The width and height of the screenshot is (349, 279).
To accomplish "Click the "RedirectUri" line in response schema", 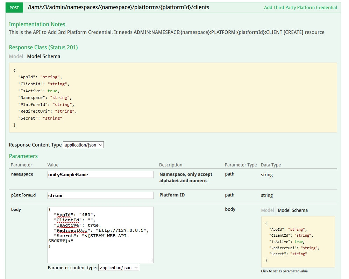I will coord(48,111).
